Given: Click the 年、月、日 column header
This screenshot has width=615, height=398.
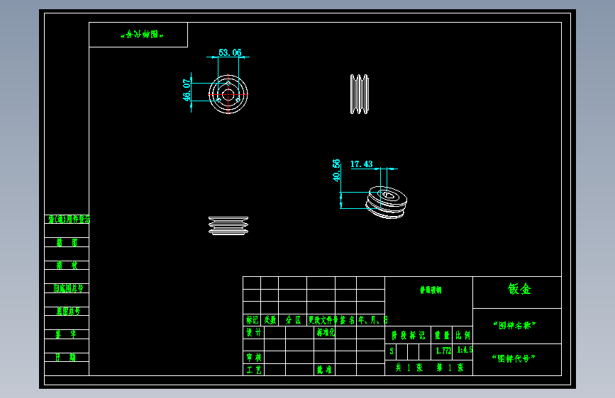Looking at the screenshot, I should [373, 320].
